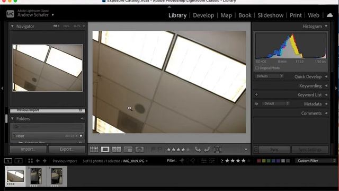339x191 pixels.
Task: Click the Import button
Action: click(x=28, y=149)
